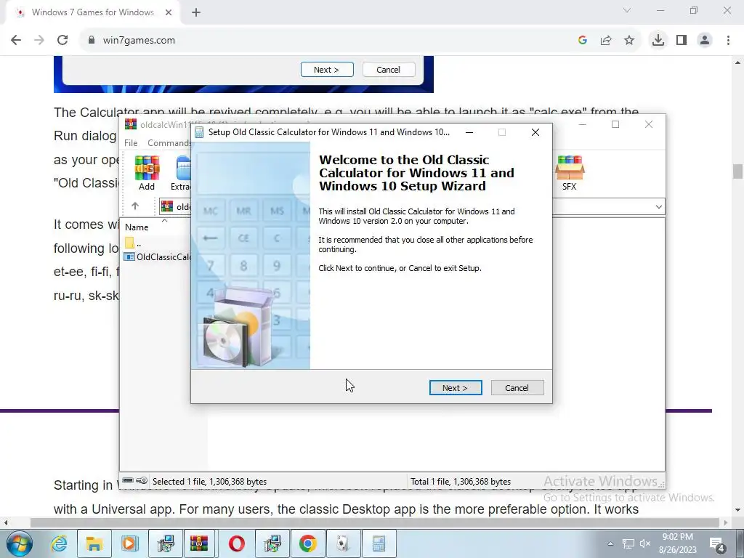
Task: Click Cancel button in the webpage image
Action: tap(389, 69)
